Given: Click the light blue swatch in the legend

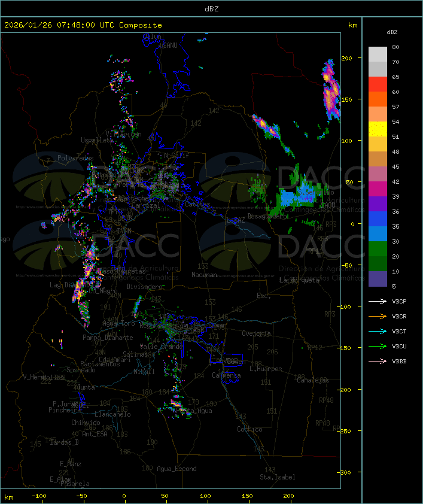Looking at the screenshot, I should (378, 234).
